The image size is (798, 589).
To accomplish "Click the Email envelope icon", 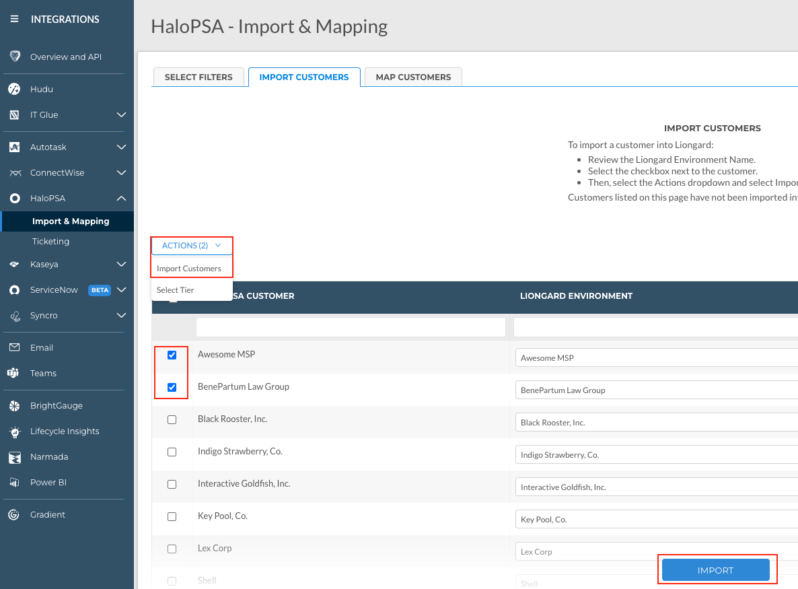I will pos(14,347).
